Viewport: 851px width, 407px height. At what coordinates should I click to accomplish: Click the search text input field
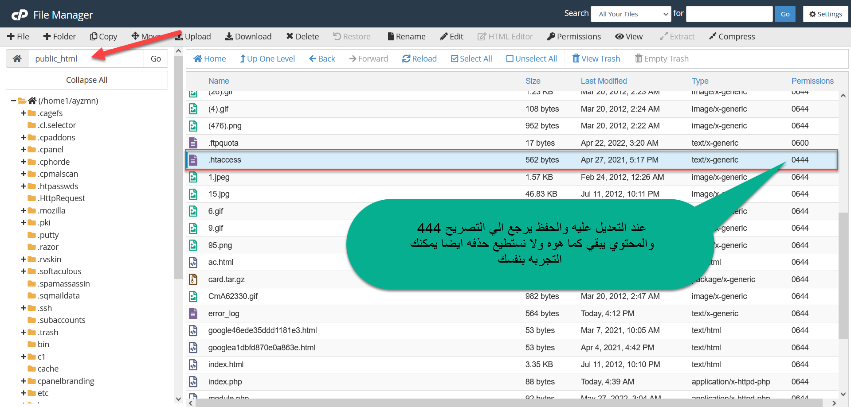pyautogui.click(x=729, y=14)
